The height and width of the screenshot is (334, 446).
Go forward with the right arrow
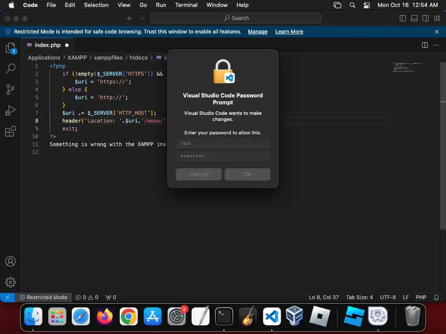142,18
